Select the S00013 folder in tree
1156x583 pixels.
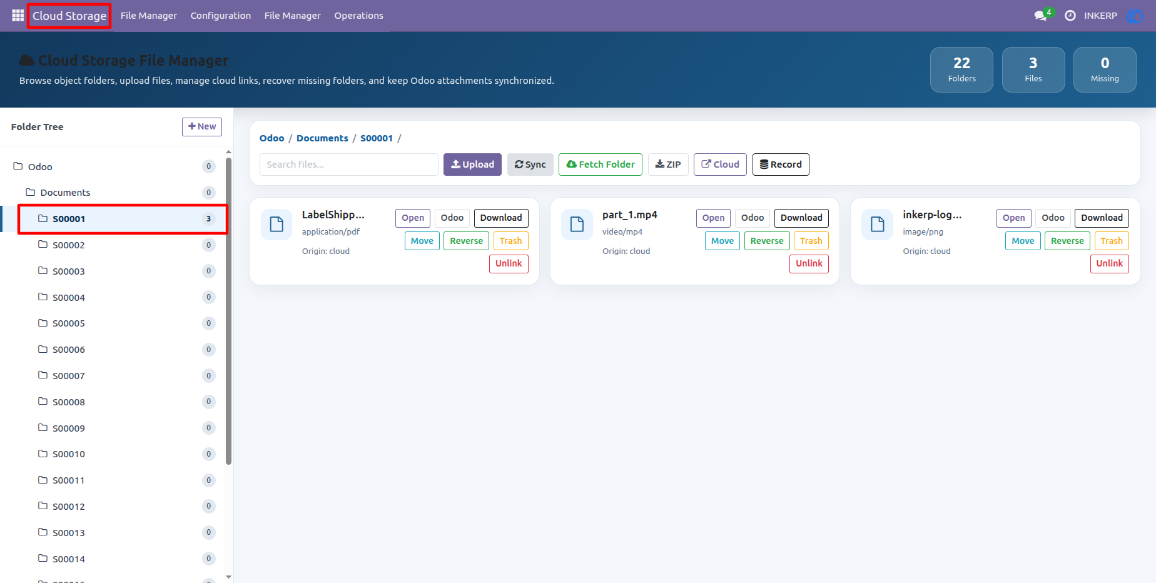click(x=113, y=532)
